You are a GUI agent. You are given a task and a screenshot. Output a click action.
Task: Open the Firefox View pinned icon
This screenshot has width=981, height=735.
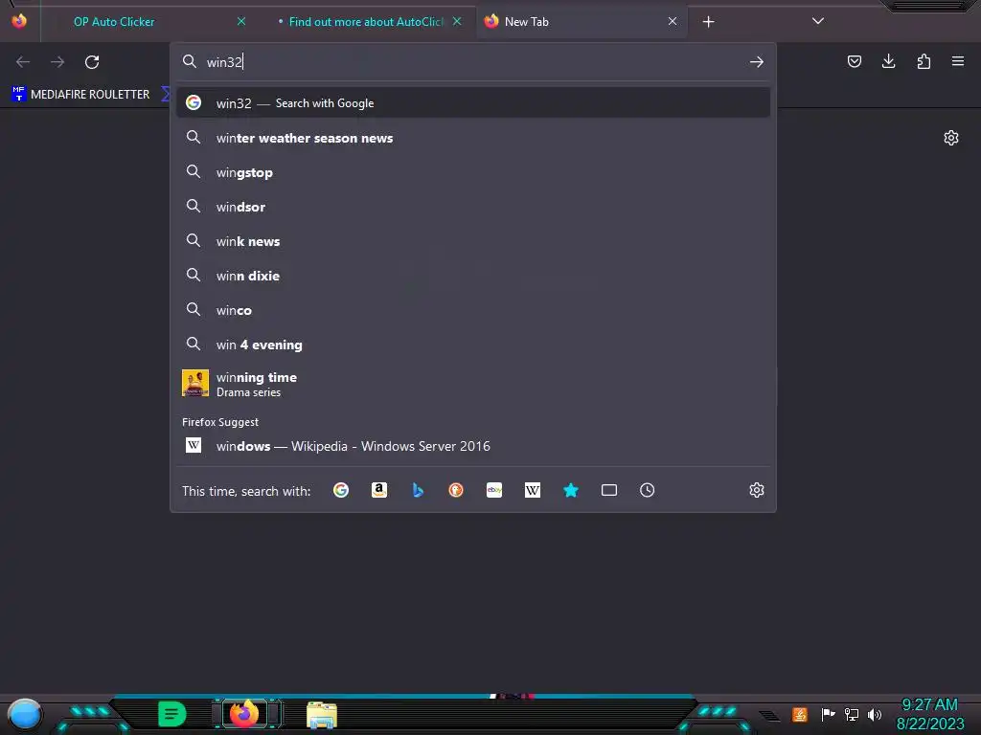[x=19, y=21]
